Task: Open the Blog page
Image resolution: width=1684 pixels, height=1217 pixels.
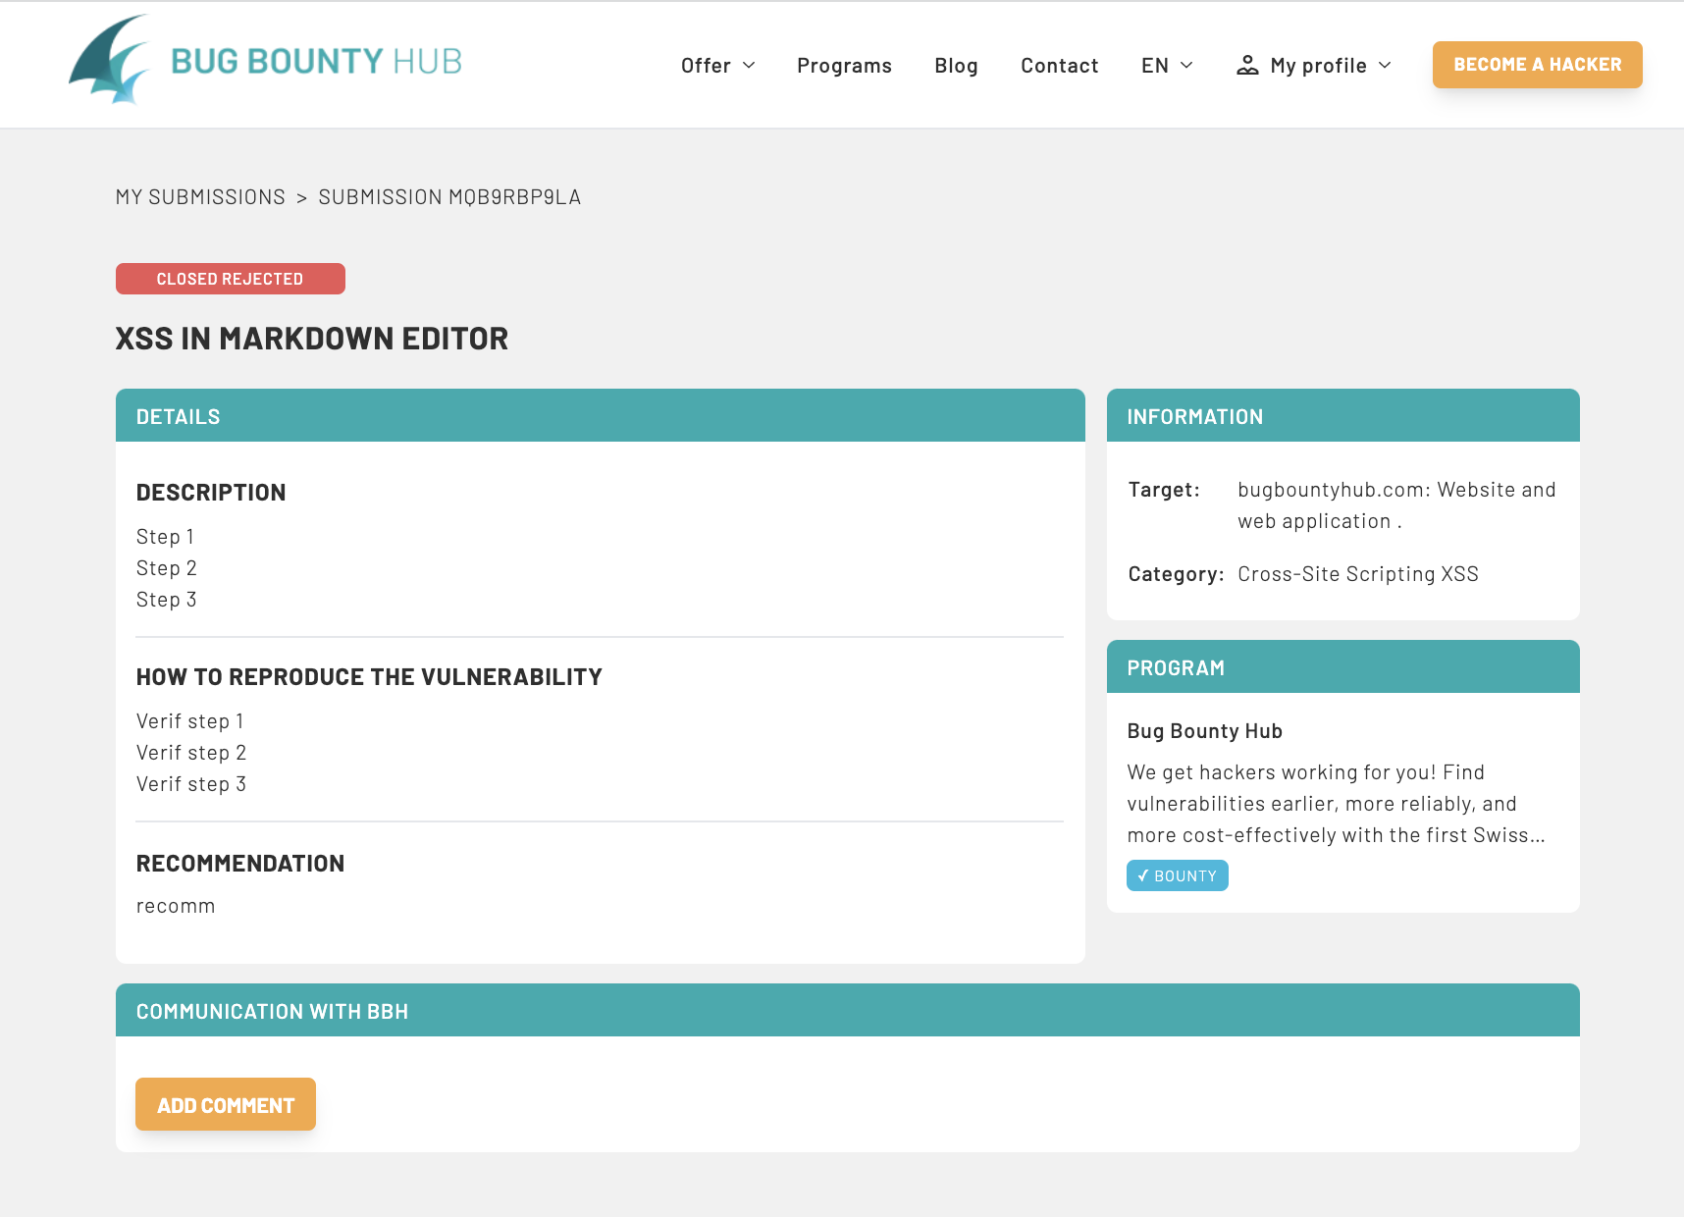Action: pos(956,65)
